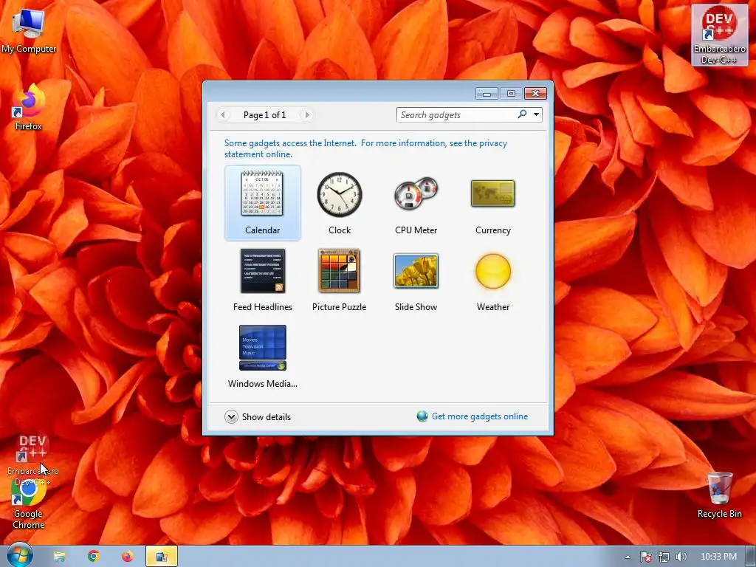
Task: Pick the Currency gadget
Action: (x=492, y=202)
